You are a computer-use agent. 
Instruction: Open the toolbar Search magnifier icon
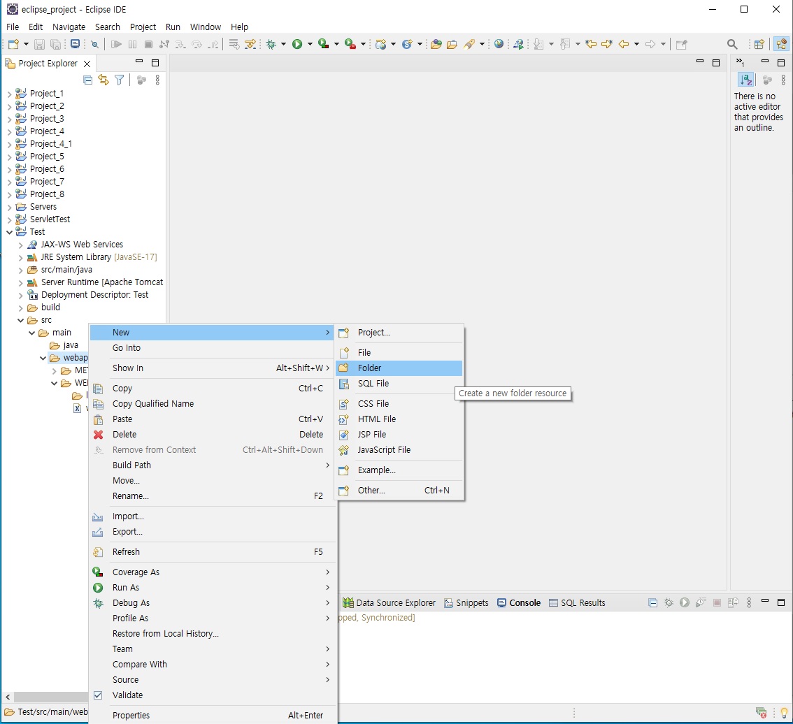[731, 44]
